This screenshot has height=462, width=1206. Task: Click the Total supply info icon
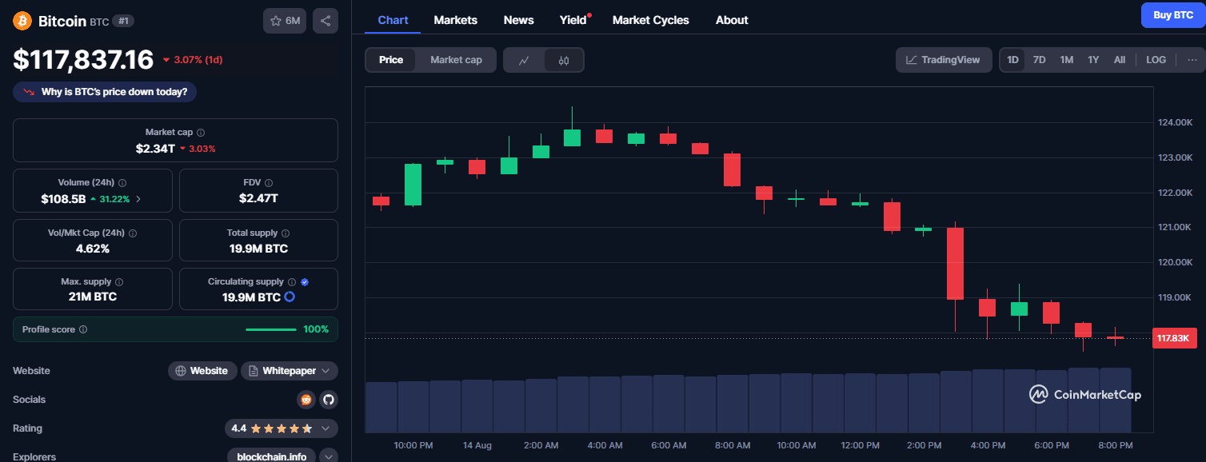point(285,233)
